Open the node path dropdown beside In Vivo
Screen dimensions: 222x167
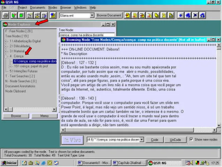click(x=141, y=139)
